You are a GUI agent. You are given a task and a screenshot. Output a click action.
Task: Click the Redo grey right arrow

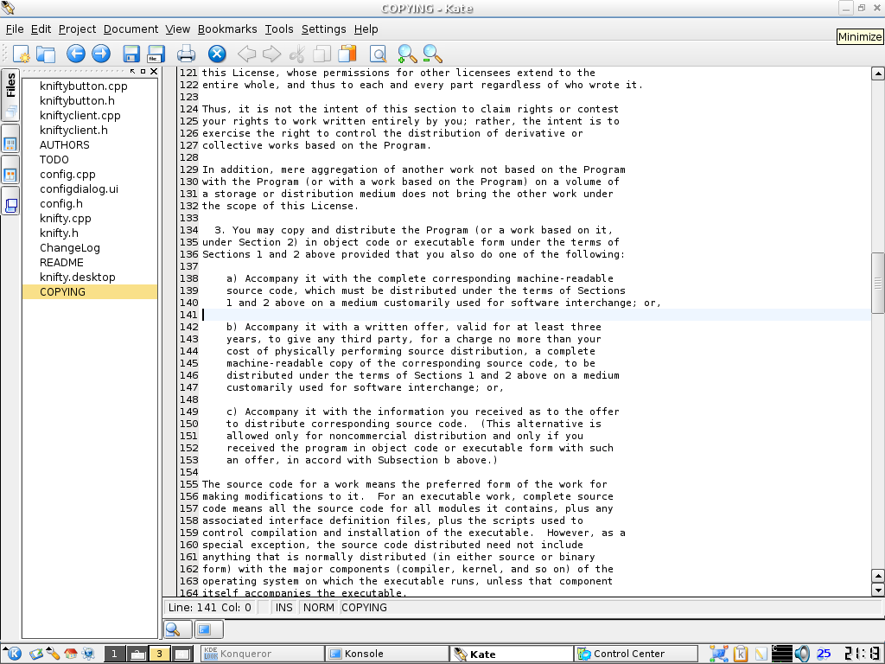(271, 54)
